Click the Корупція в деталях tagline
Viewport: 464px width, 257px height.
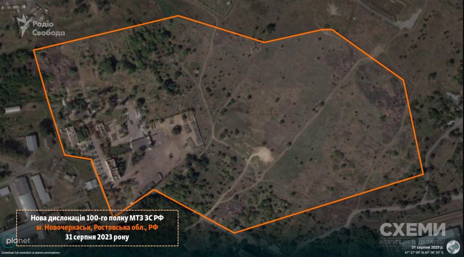click(x=412, y=242)
